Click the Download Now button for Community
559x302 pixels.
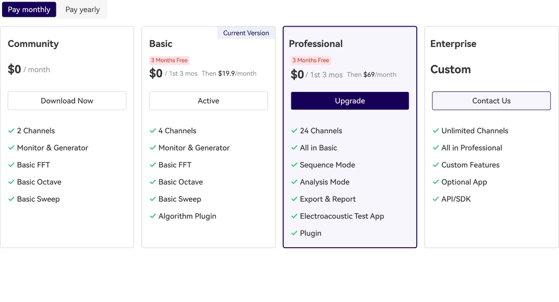(x=67, y=101)
